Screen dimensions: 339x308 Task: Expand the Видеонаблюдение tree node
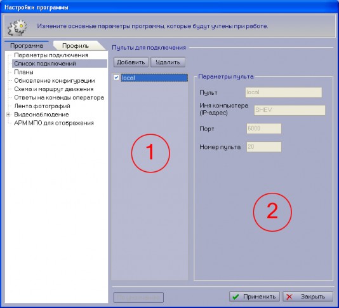[x=8, y=115]
